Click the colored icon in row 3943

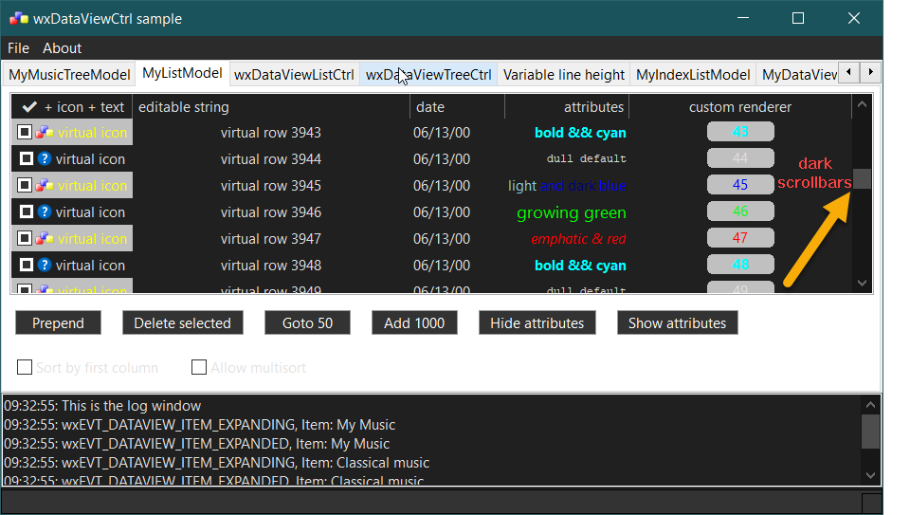point(45,133)
